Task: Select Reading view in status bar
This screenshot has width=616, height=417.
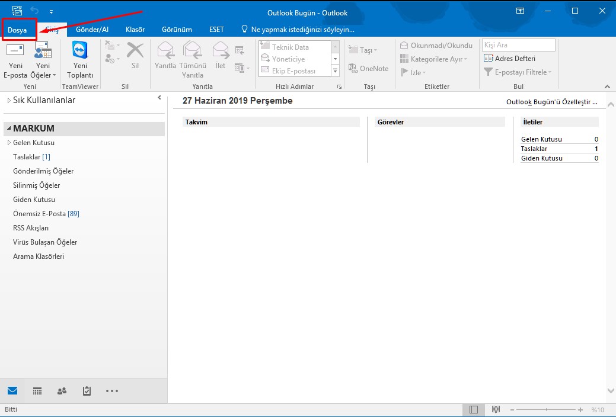Action: pyautogui.click(x=496, y=409)
